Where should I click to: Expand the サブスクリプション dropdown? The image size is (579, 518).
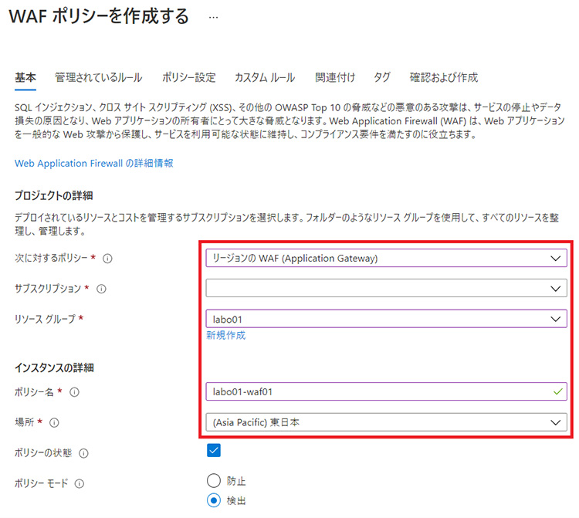[x=386, y=288]
